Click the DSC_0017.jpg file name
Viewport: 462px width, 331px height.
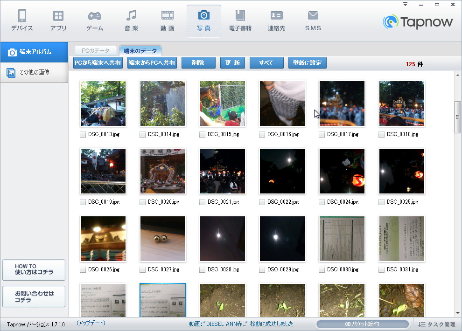(343, 134)
